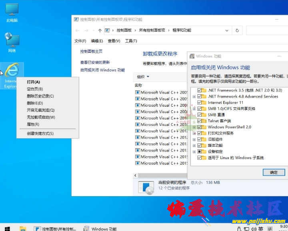Expand the 媒体功能 tree node
288x231 pixels.
194,145
